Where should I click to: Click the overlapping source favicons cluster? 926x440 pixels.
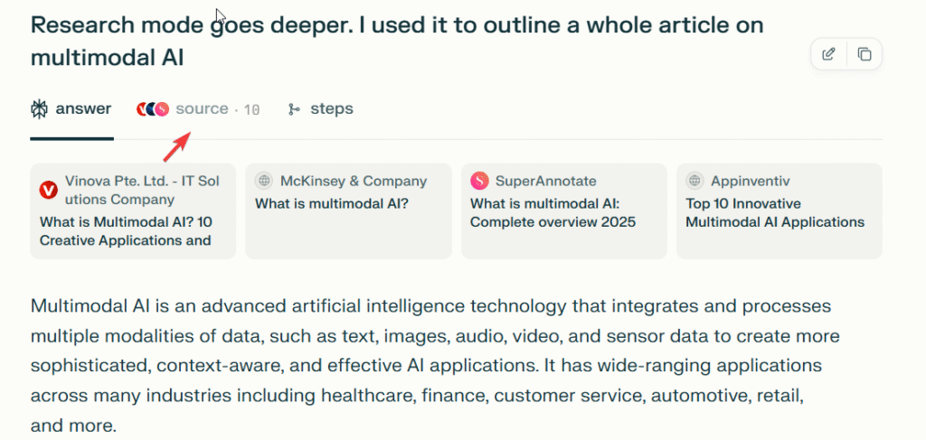coord(153,109)
